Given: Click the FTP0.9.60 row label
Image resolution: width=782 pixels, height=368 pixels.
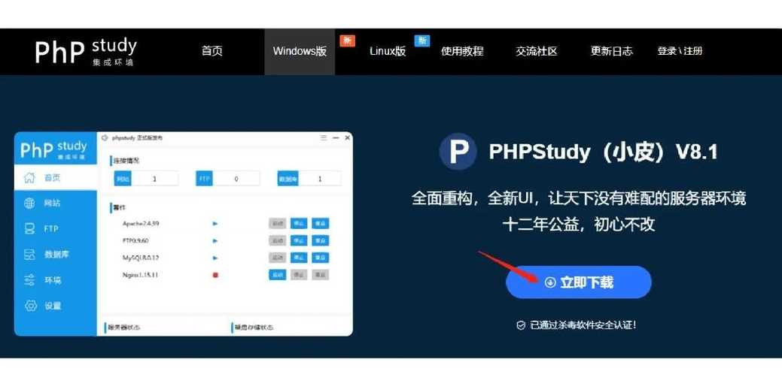Looking at the screenshot, I should click(137, 241).
